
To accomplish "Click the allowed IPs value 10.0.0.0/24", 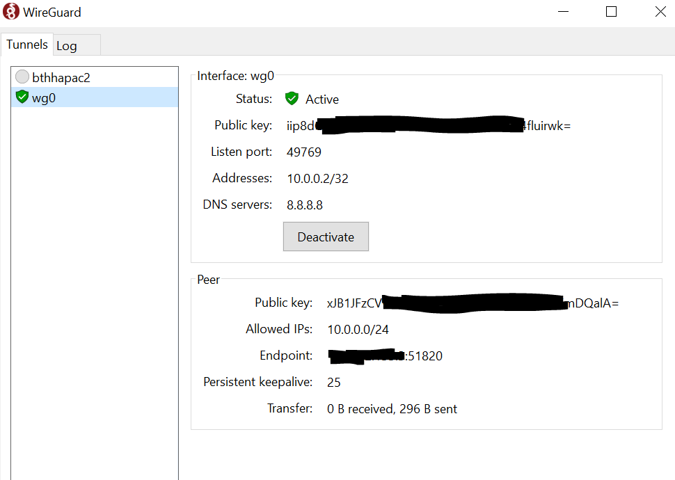I will [x=358, y=330].
